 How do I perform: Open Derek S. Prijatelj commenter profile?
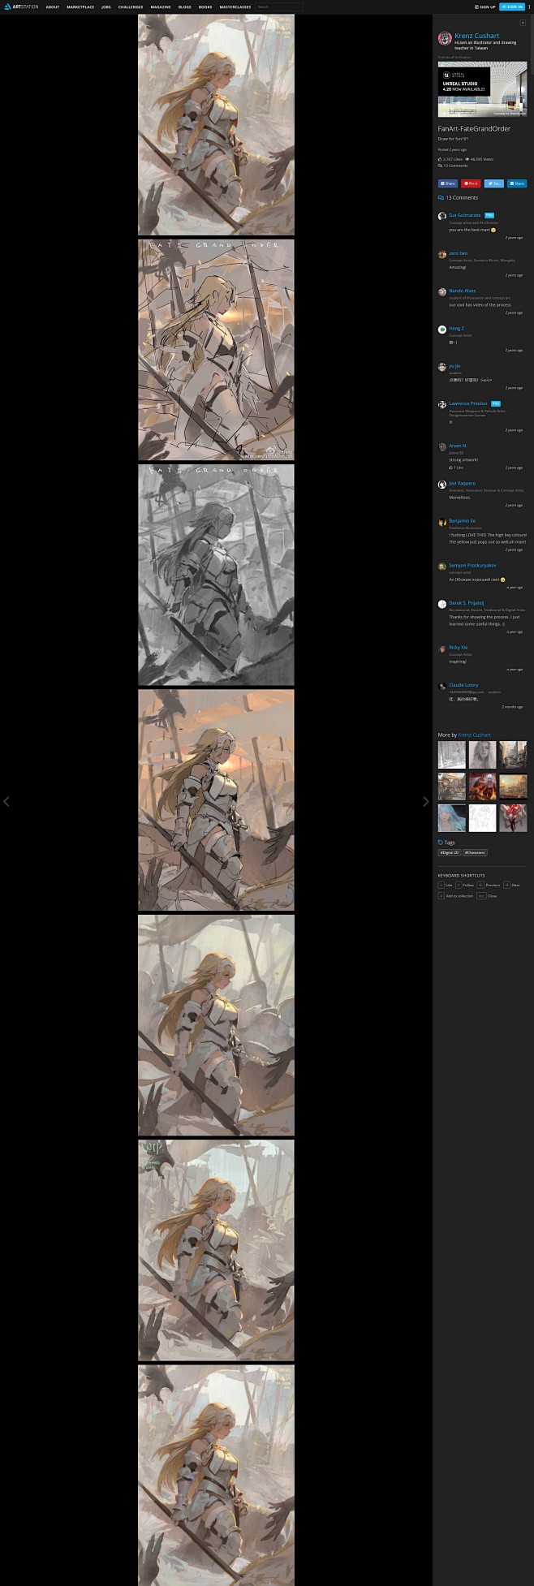coord(467,603)
